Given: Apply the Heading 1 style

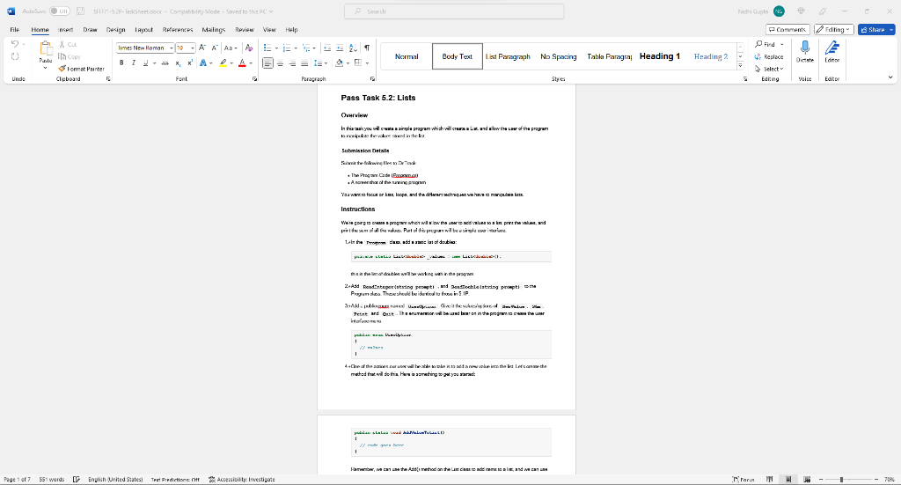Looking at the screenshot, I should 660,56.
